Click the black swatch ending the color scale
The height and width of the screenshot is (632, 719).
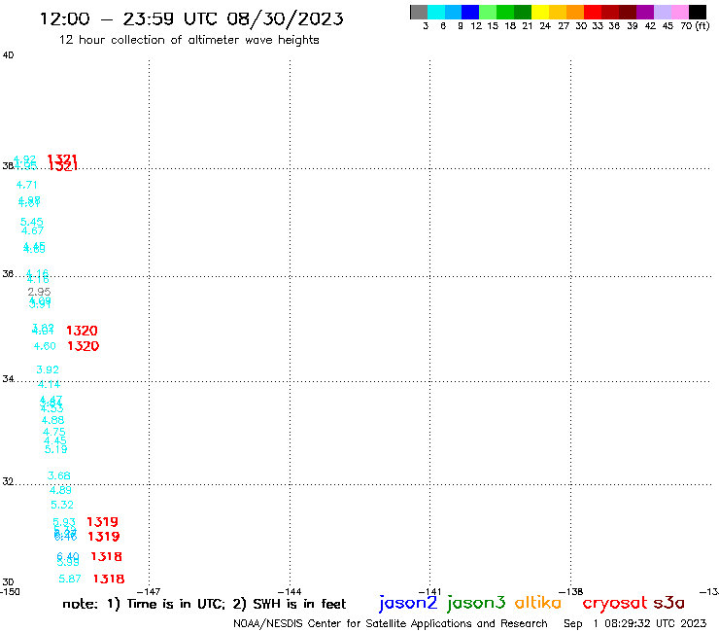click(x=698, y=12)
